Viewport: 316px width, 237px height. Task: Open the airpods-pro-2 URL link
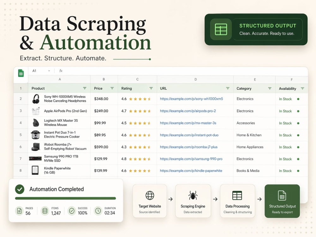(188, 111)
